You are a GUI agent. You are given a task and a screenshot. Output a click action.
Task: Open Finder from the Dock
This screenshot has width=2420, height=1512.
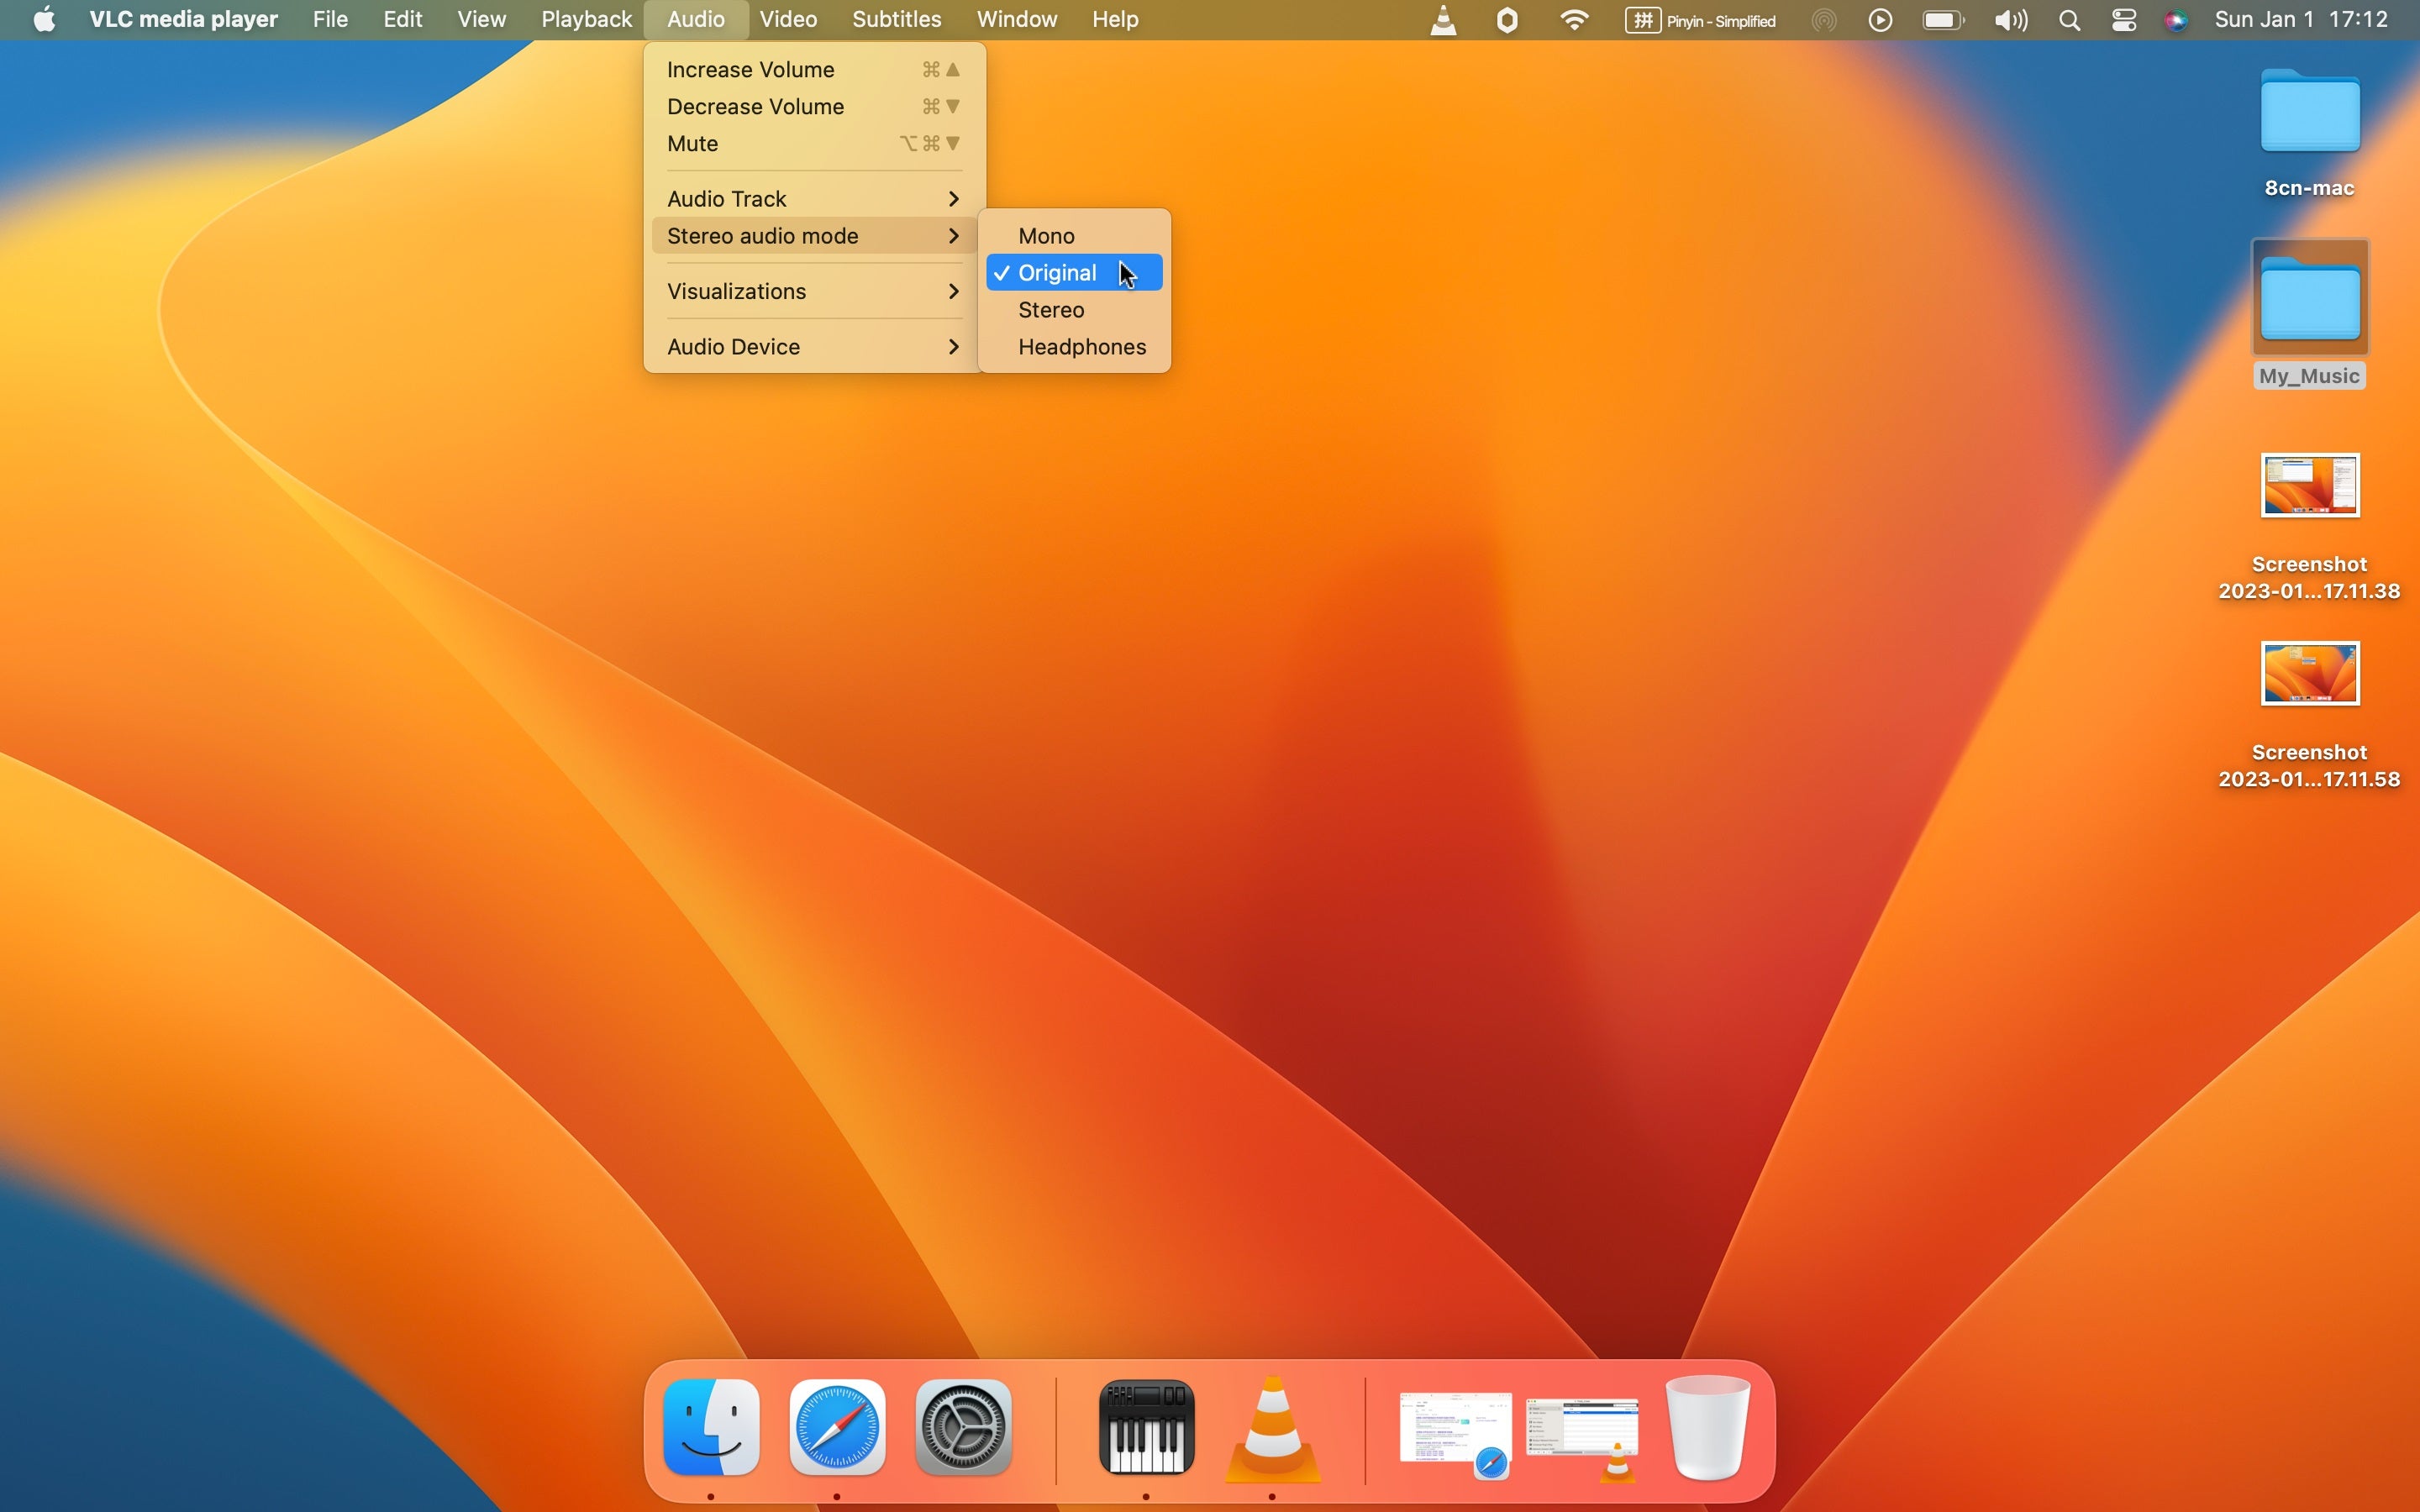click(711, 1428)
